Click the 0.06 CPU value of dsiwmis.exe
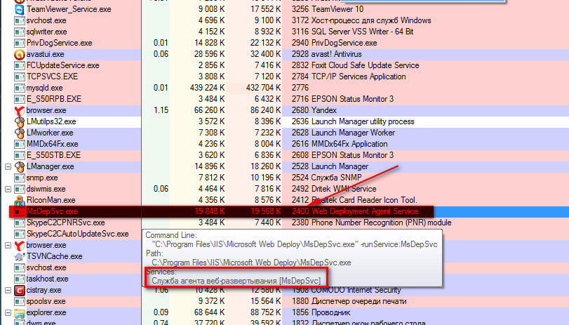The image size is (569, 325). [x=161, y=190]
